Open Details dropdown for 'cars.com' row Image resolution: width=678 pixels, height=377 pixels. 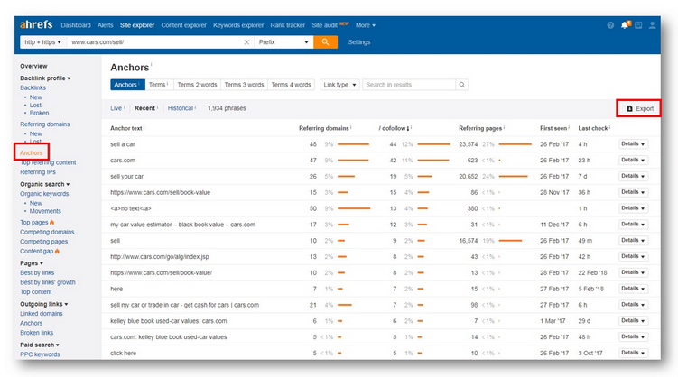point(633,160)
